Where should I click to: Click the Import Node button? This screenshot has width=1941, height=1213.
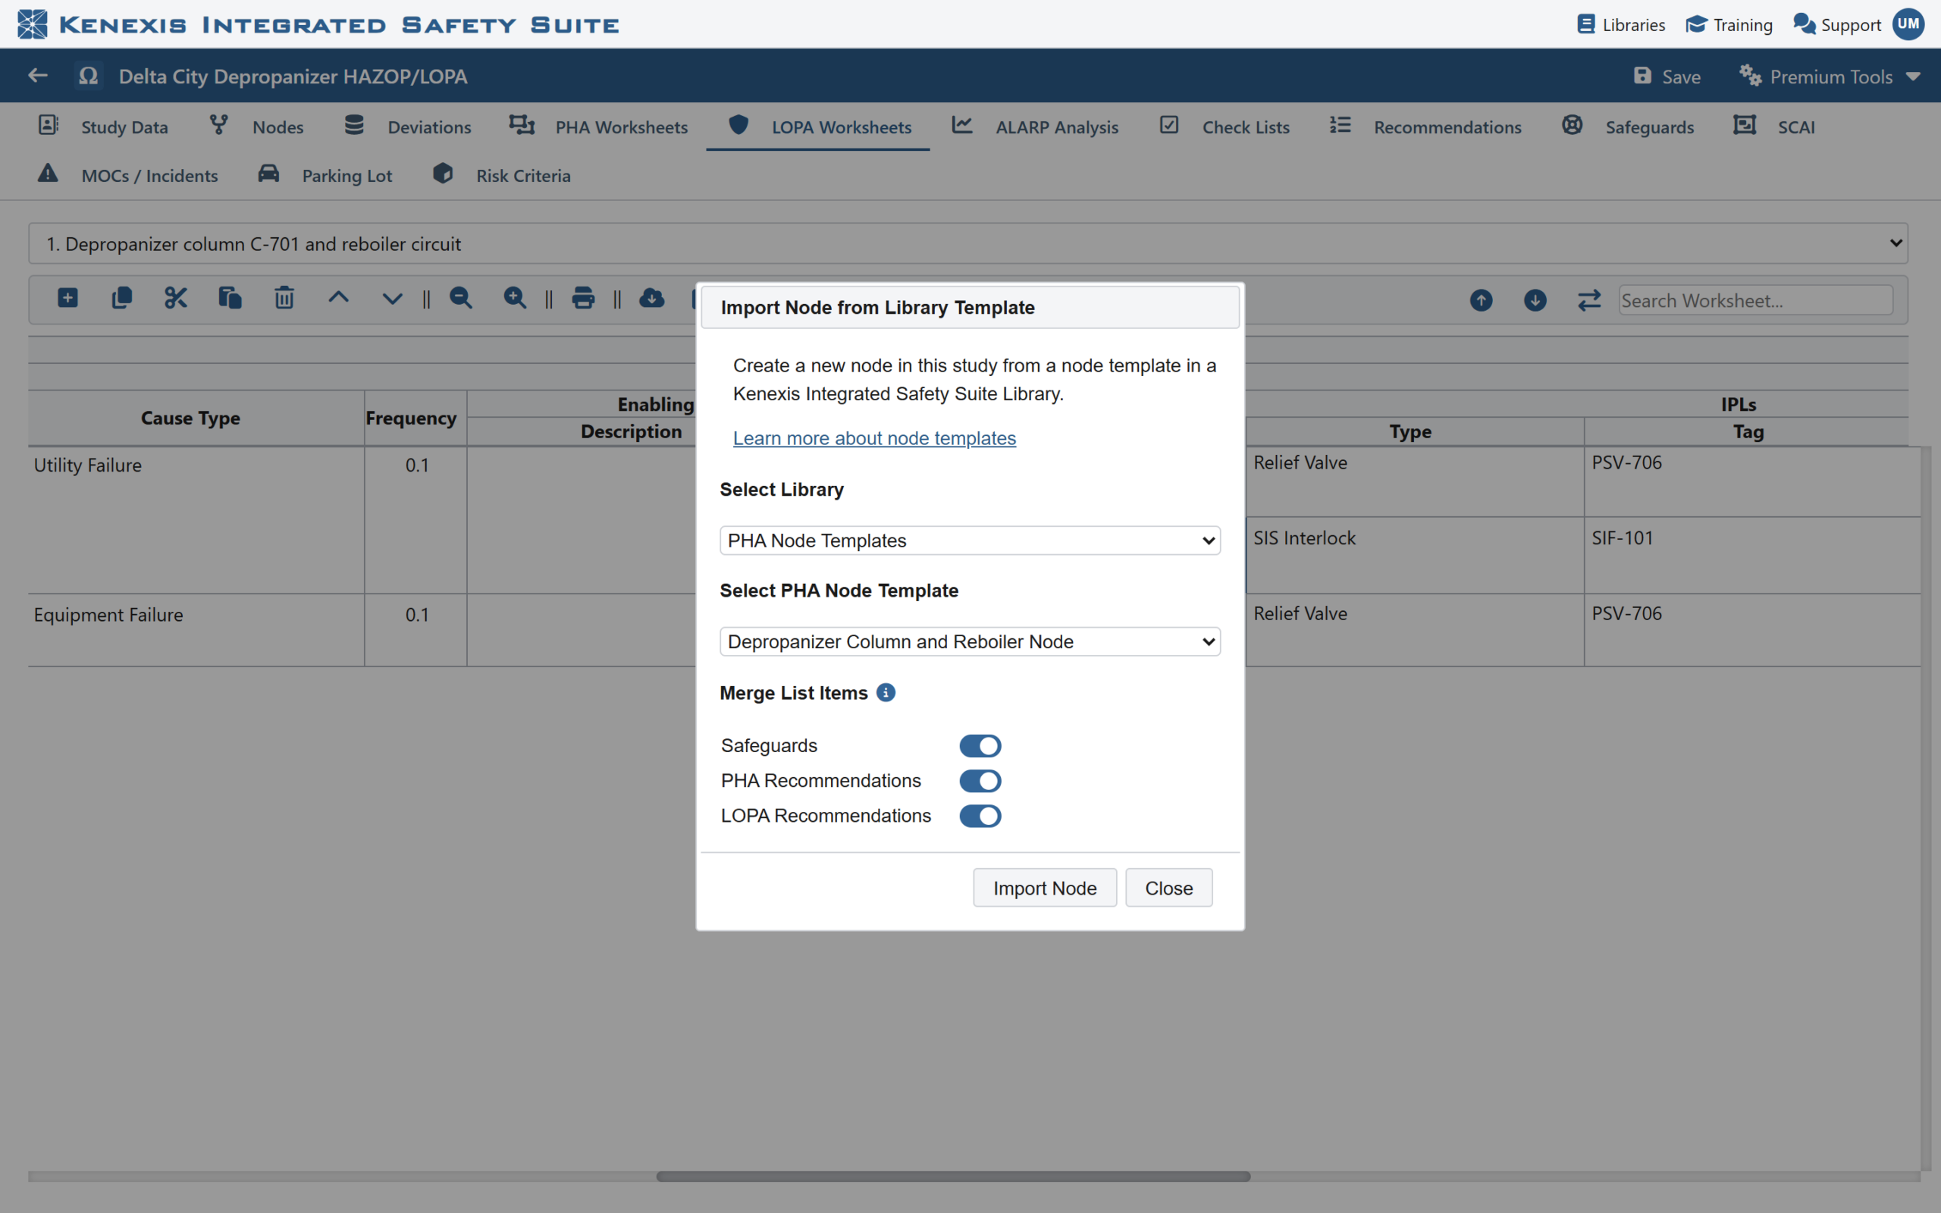point(1044,888)
